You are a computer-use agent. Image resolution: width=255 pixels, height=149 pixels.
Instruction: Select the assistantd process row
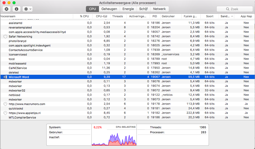[127, 23]
